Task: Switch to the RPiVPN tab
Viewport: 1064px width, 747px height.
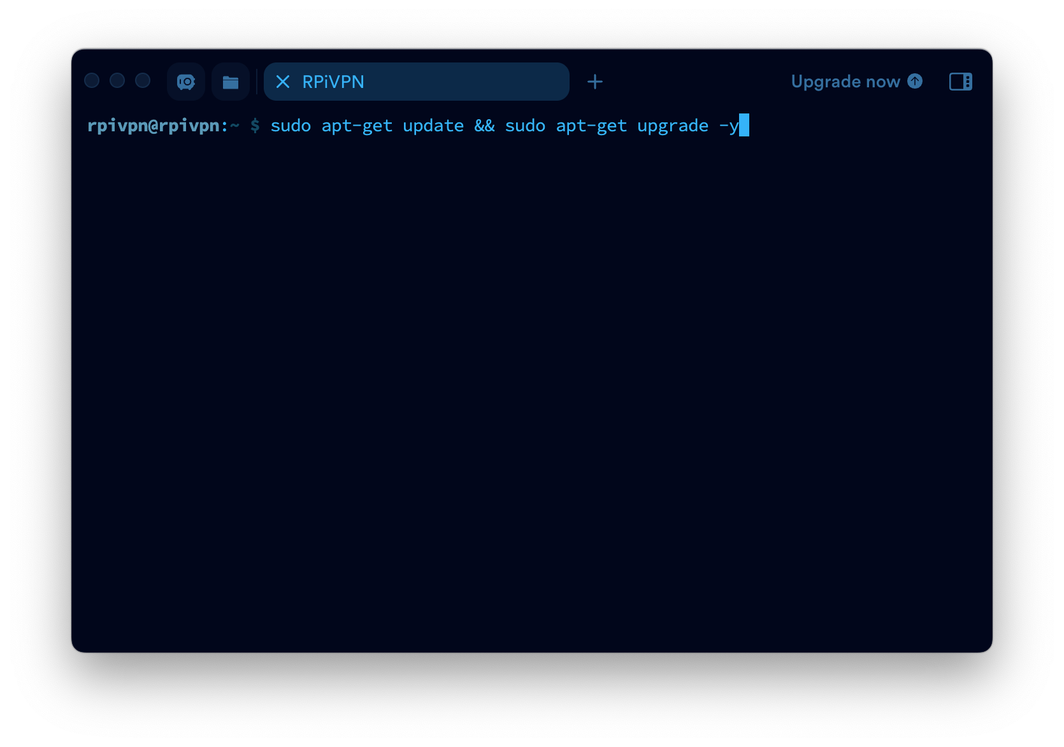Action: pyautogui.click(x=416, y=82)
